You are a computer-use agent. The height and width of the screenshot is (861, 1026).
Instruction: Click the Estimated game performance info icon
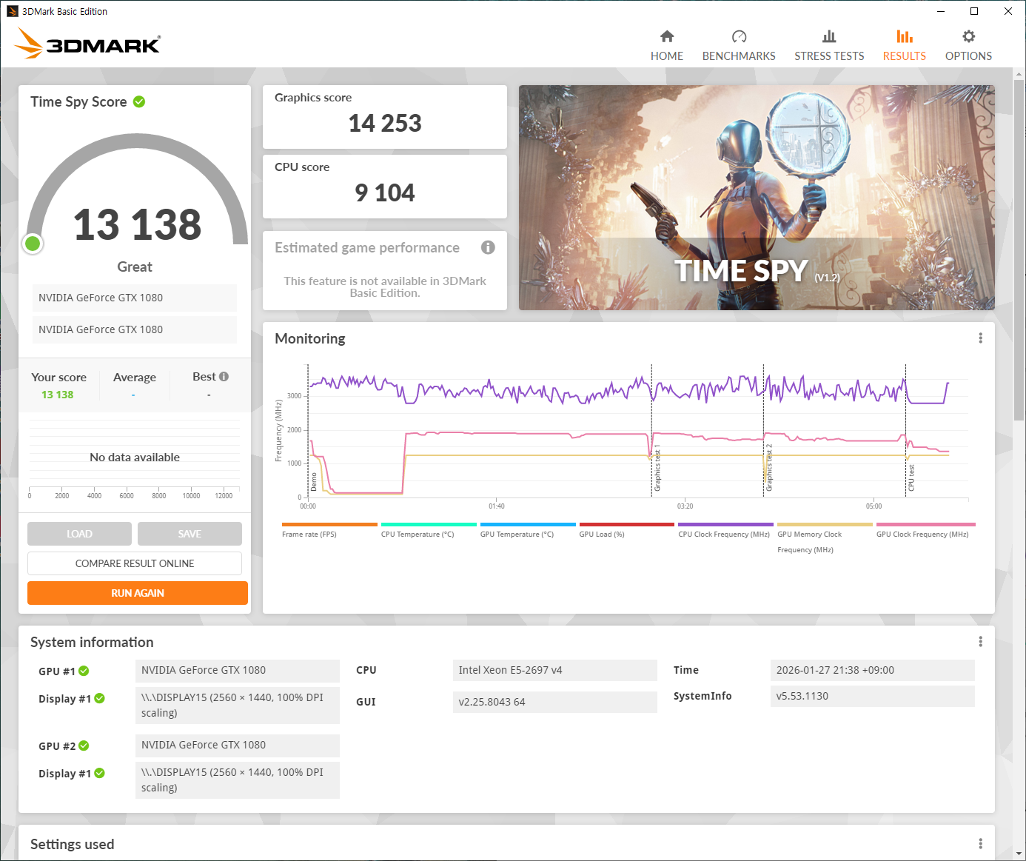(x=488, y=247)
